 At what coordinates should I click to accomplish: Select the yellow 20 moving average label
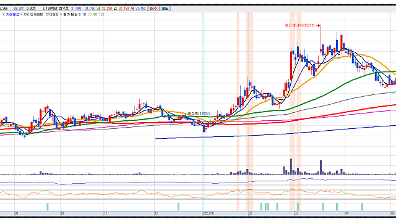[x=90, y=15]
